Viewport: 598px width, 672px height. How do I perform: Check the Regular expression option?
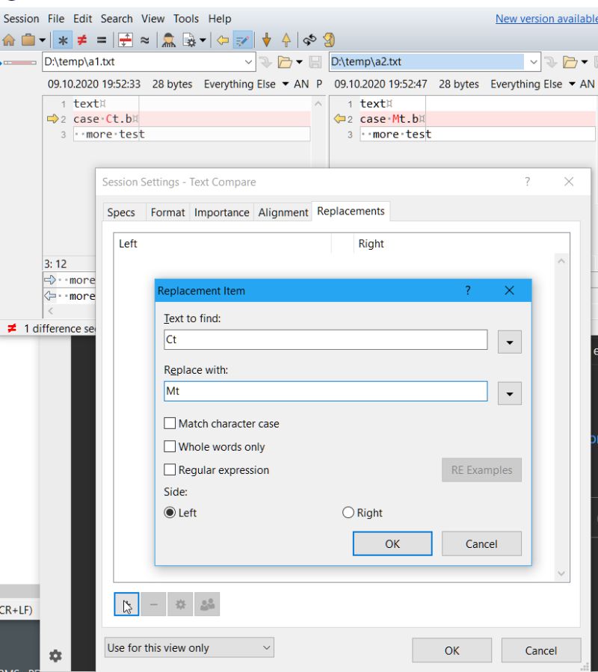170,469
